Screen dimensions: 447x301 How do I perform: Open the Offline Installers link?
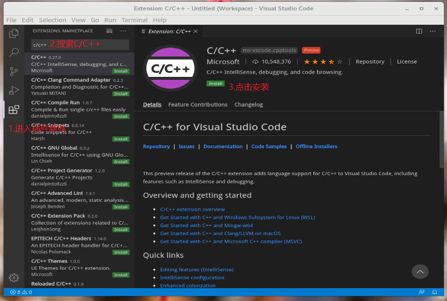point(317,146)
